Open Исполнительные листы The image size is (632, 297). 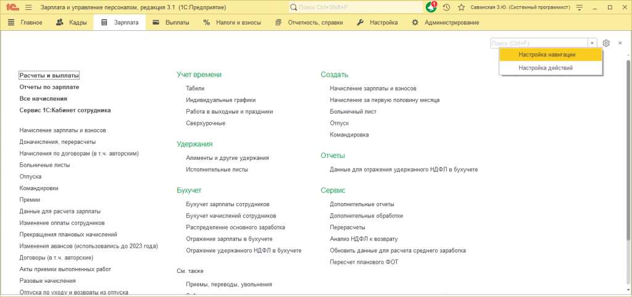(x=217, y=170)
